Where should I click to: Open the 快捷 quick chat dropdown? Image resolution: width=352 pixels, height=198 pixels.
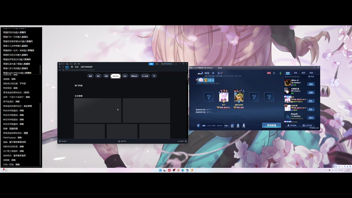coord(227,125)
